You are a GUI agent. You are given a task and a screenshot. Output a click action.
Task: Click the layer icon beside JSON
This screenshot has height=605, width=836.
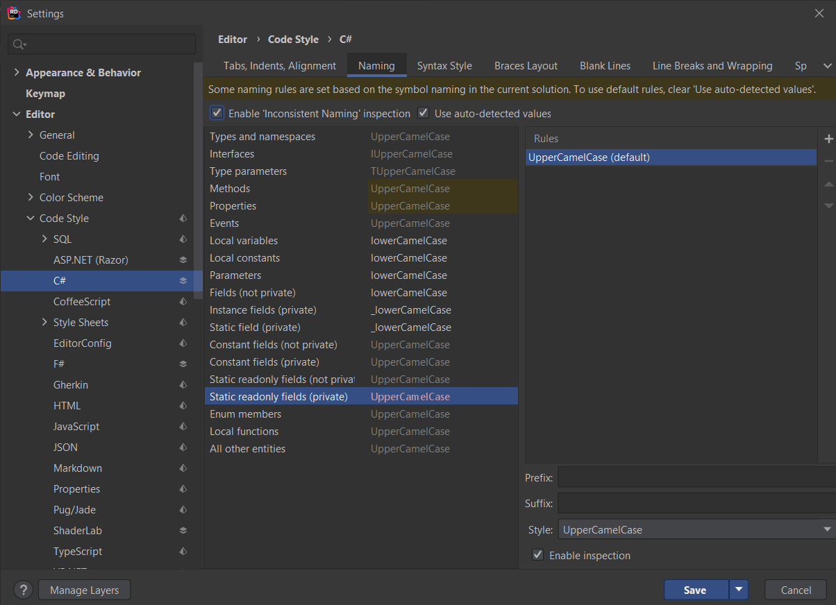coord(183,447)
